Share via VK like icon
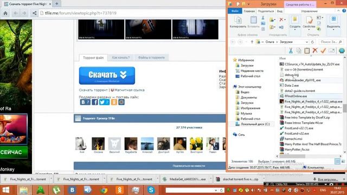347x195 pixels. pyautogui.click(x=85, y=102)
